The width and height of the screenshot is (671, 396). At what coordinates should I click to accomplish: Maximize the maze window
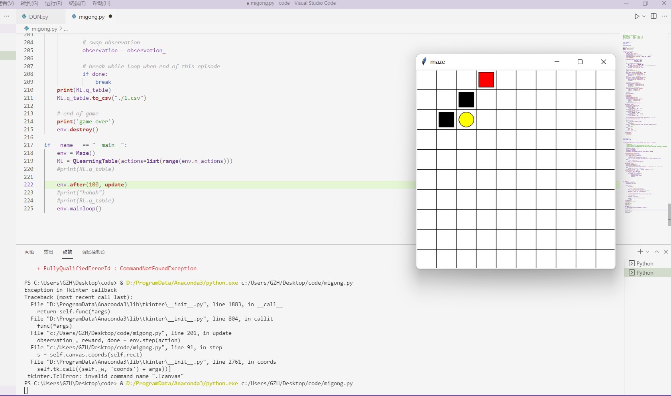click(x=580, y=62)
